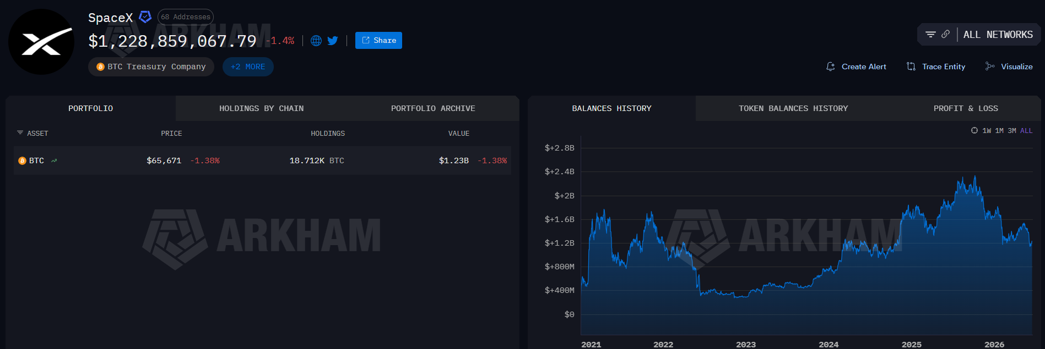
Task: Sort by the HOLDINGS column header
Action: (328, 134)
